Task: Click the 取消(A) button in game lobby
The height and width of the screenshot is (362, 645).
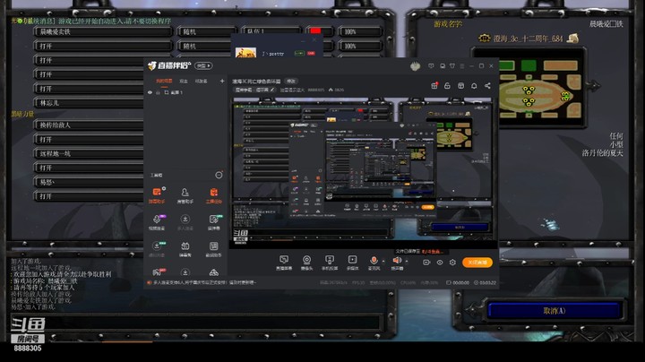Action: [555, 311]
